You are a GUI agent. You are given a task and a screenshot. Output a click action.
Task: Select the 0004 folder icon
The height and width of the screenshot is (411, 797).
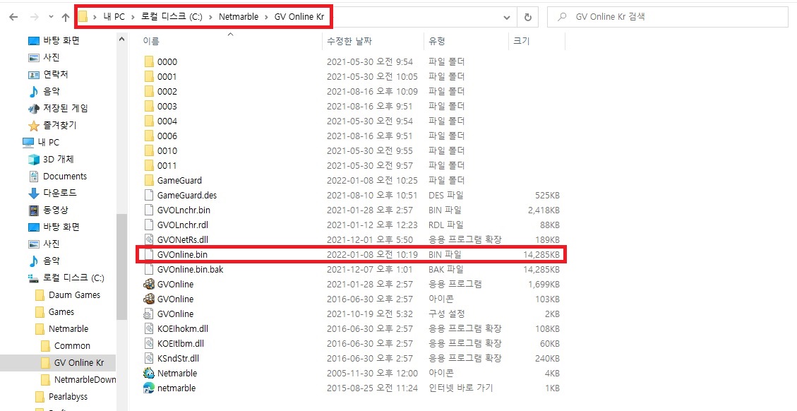149,121
